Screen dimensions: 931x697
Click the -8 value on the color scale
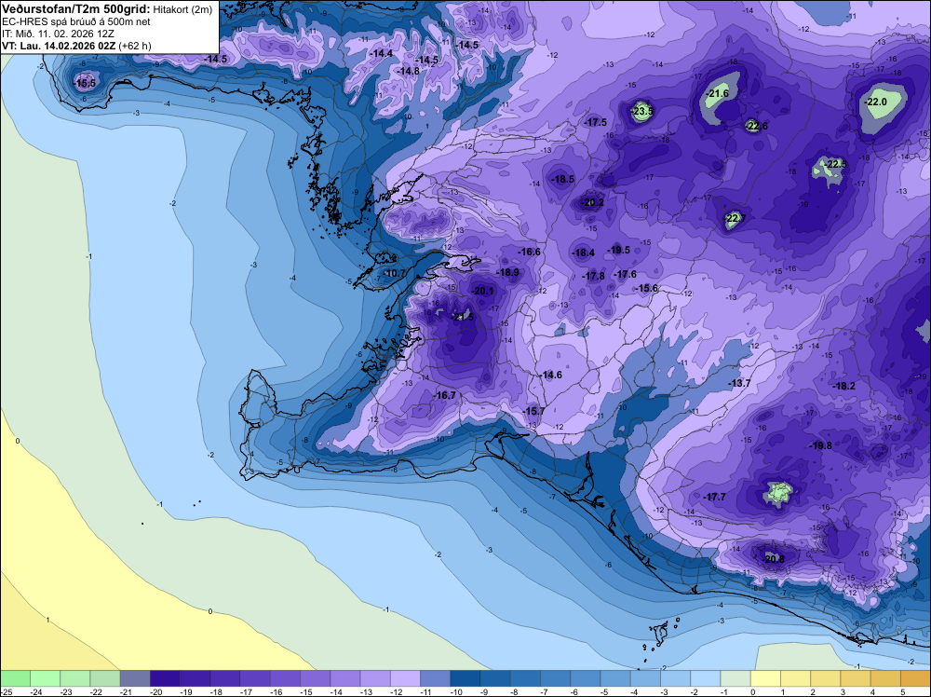coord(514,691)
